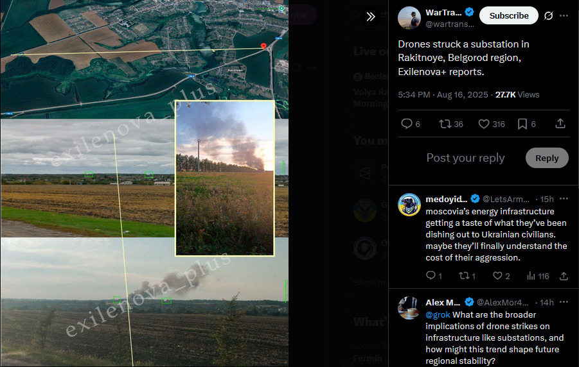
Task: Open more options on medoyid's reply
Action: pyautogui.click(x=564, y=199)
